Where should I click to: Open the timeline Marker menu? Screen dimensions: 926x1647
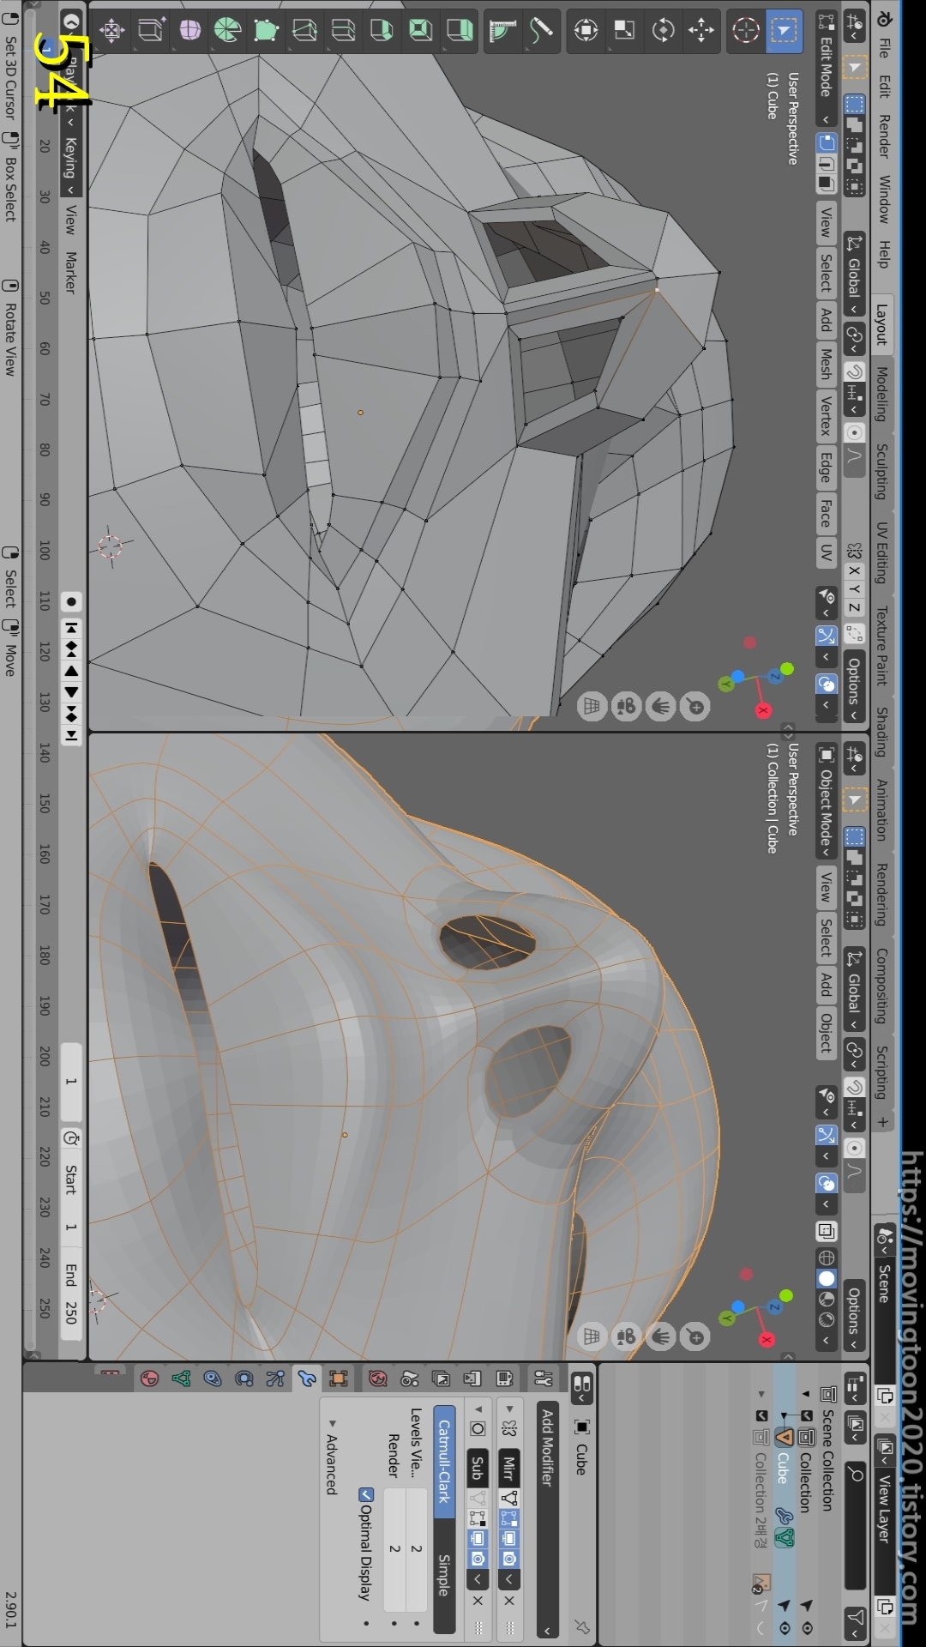coord(70,273)
